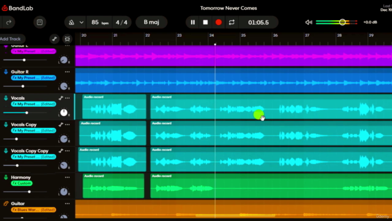Open Harmony track three-dot menu
The width and height of the screenshot is (392, 221).
[67, 177]
